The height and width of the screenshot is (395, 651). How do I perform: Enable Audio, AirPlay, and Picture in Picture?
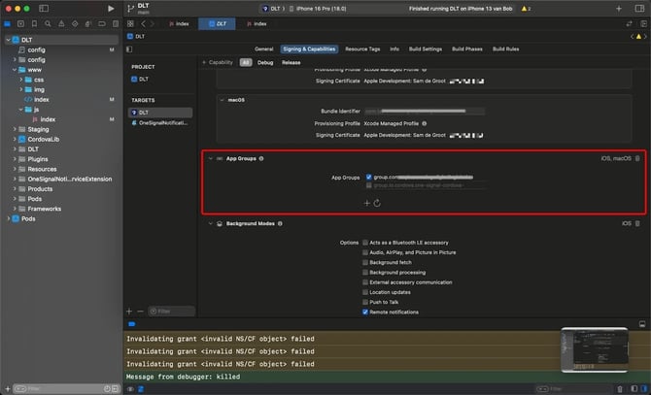[365, 252]
